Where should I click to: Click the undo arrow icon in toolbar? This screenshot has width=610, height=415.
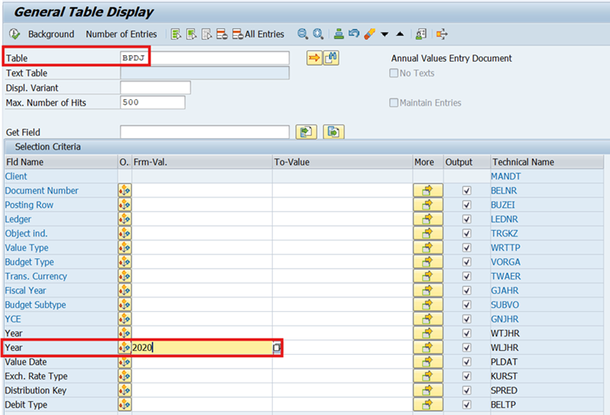[x=354, y=34]
